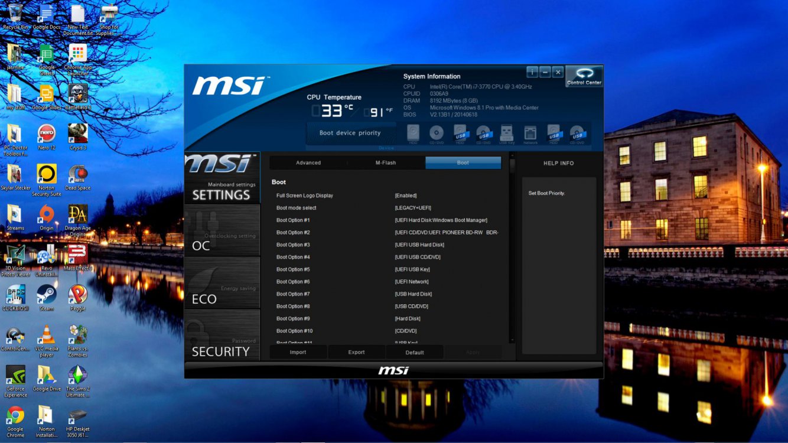
Task: Click the Boot Option #8 row label
Action: pos(293,307)
